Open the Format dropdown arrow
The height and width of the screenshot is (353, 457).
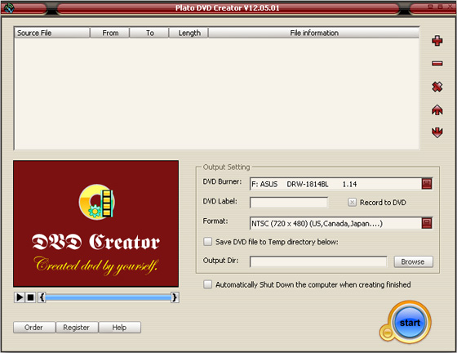click(427, 223)
